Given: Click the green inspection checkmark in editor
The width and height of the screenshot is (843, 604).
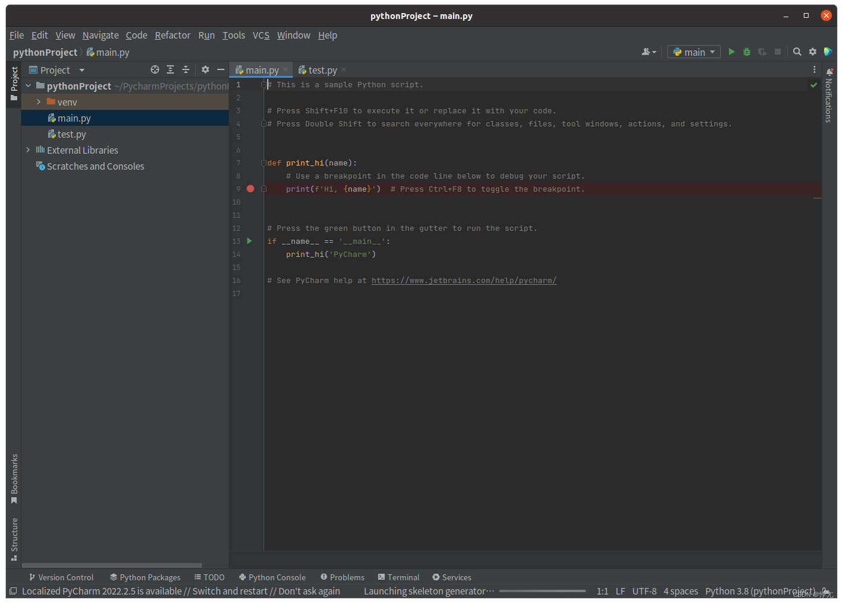Looking at the screenshot, I should [x=814, y=85].
